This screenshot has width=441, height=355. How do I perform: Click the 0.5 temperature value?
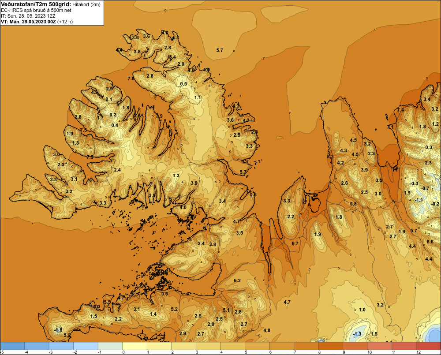pos(183,84)
